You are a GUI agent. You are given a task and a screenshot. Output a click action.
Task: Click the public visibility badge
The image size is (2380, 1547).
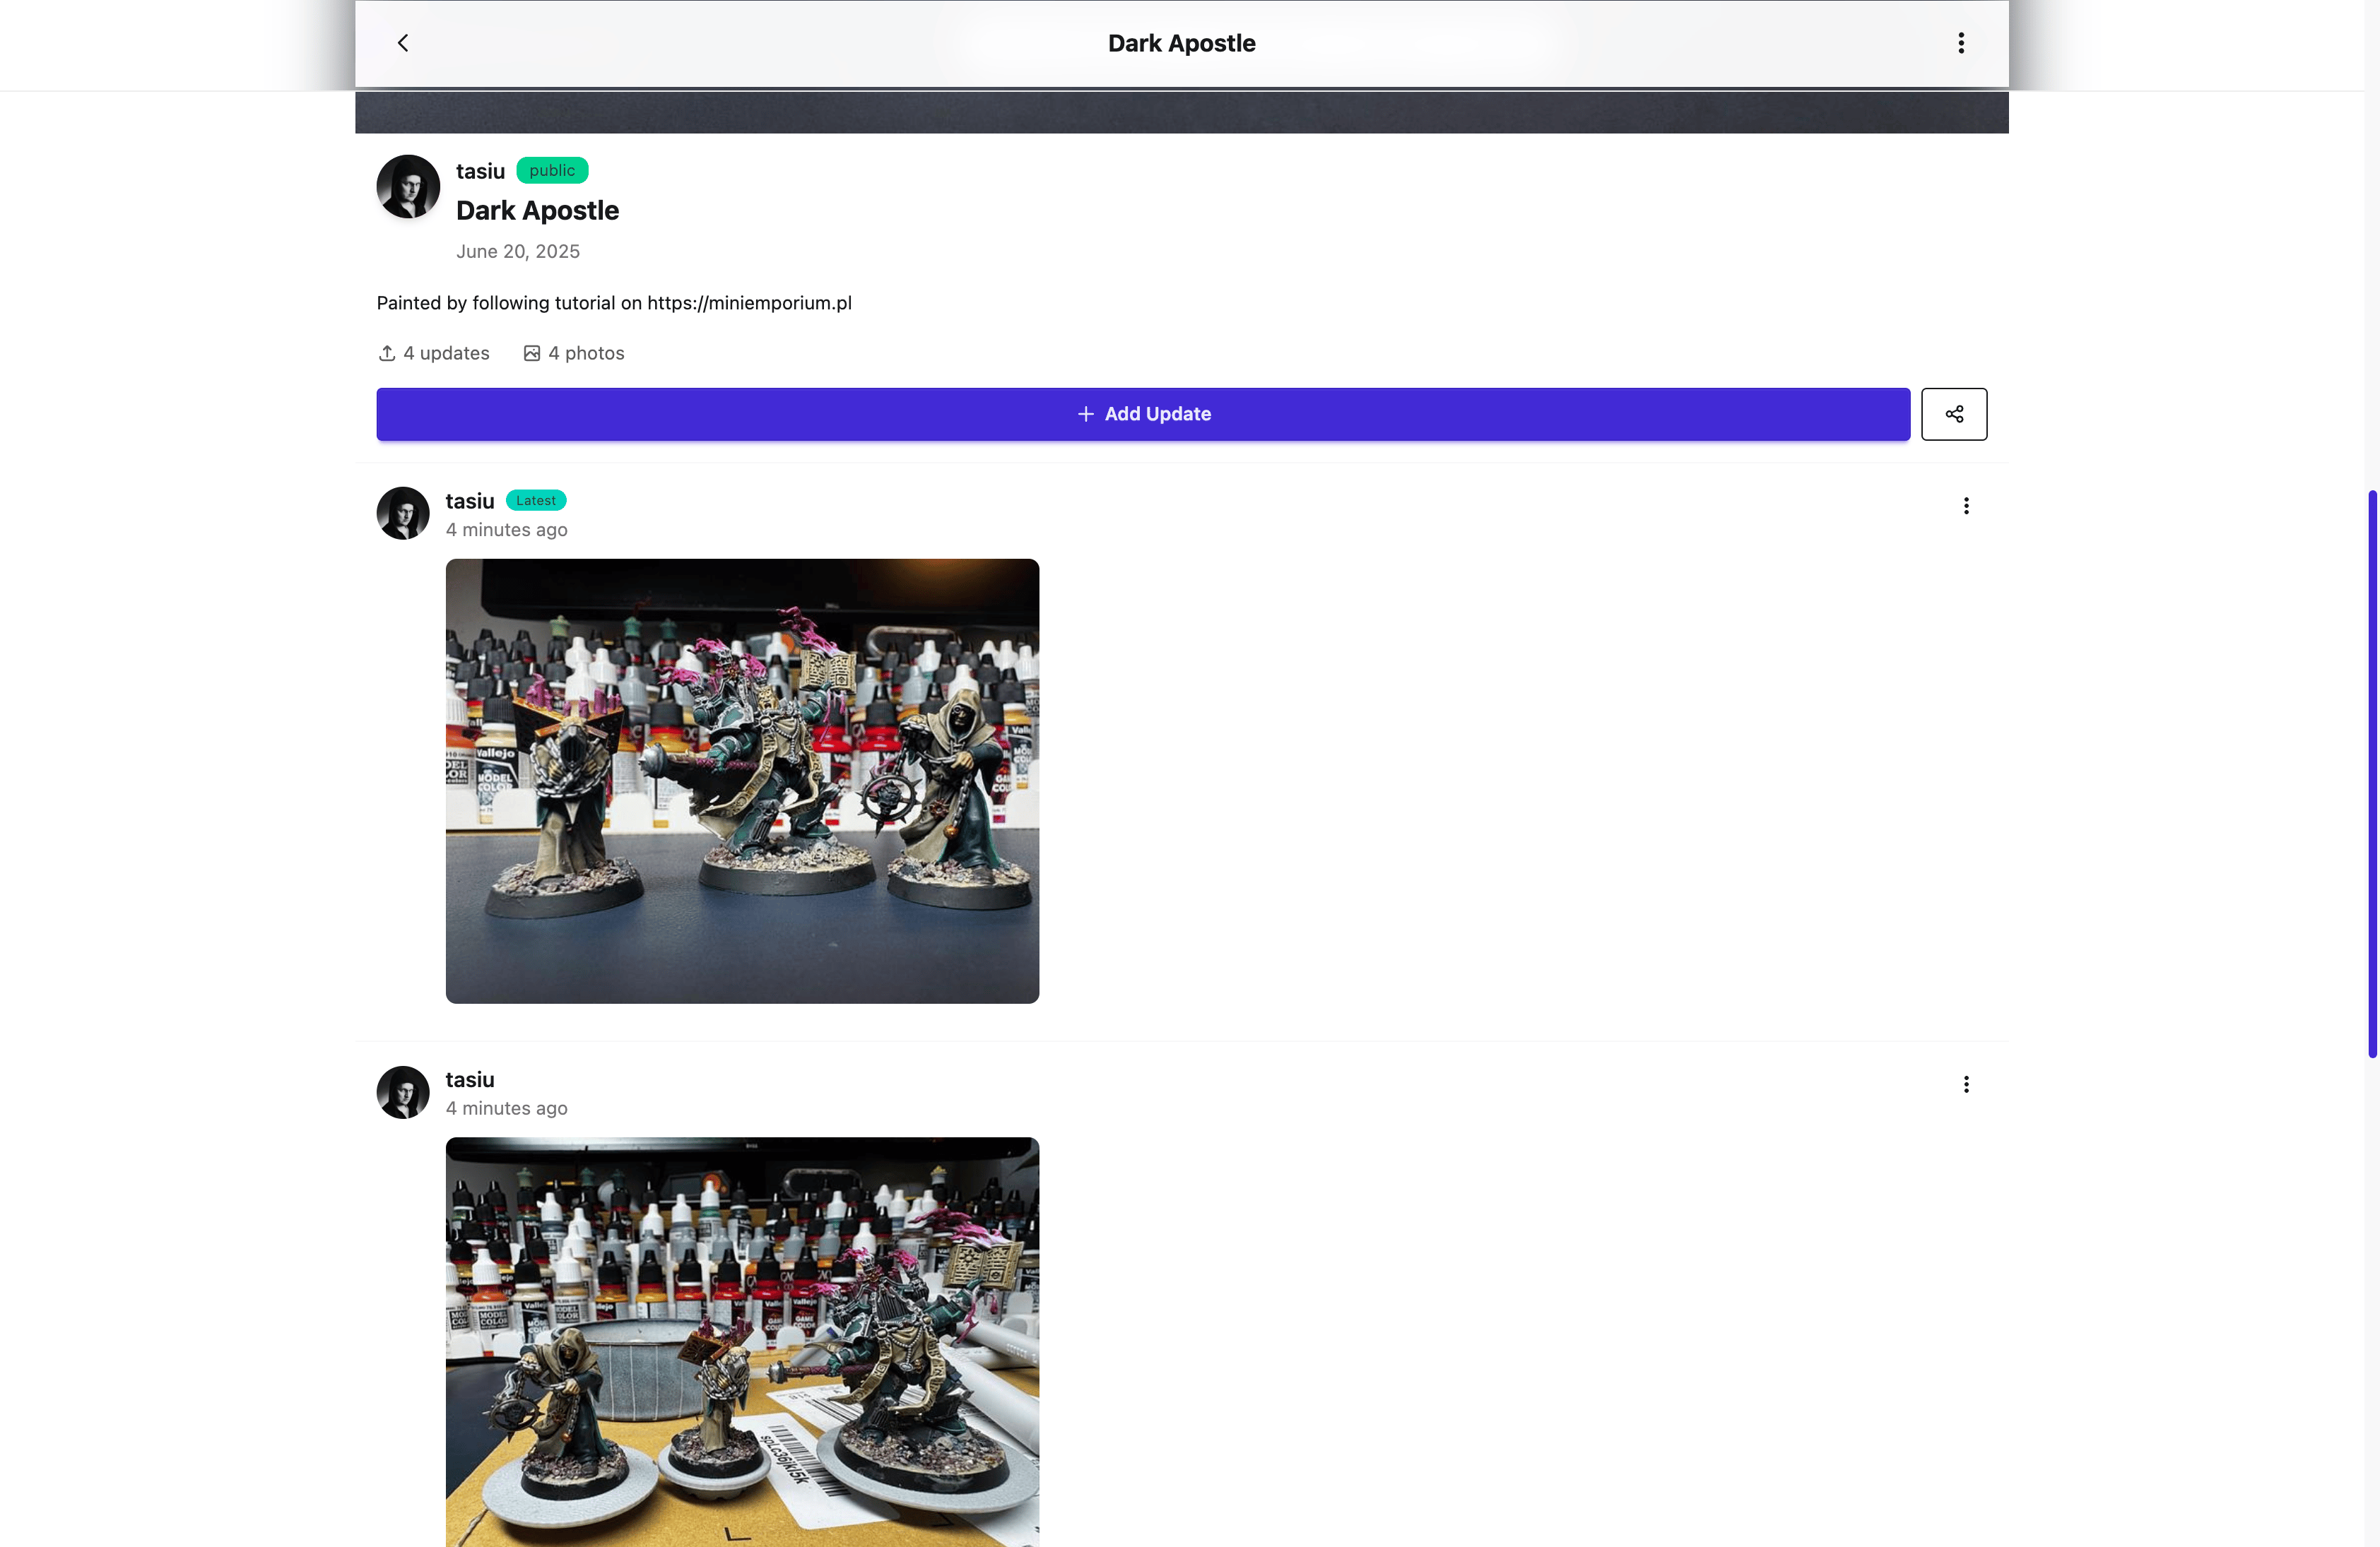pos(552,171)
